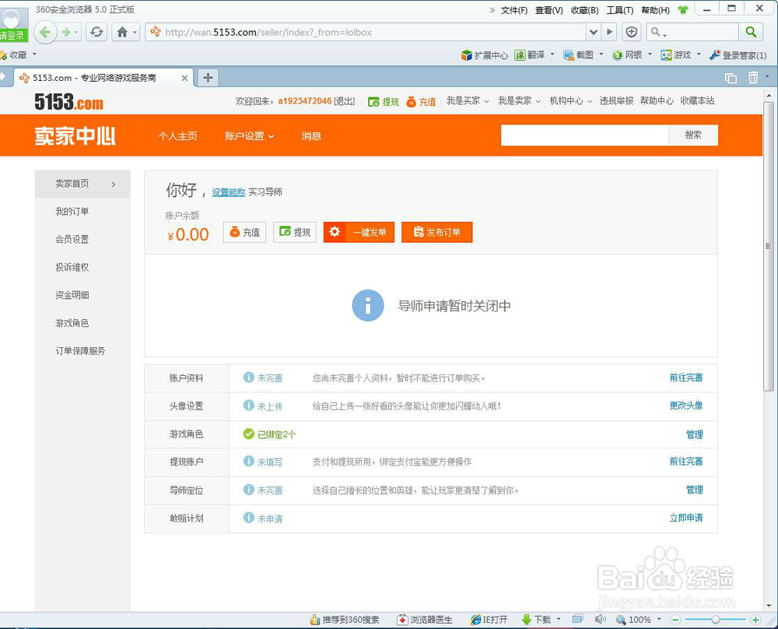
Task: Click the 搜索 button
Action: point(693,135)
